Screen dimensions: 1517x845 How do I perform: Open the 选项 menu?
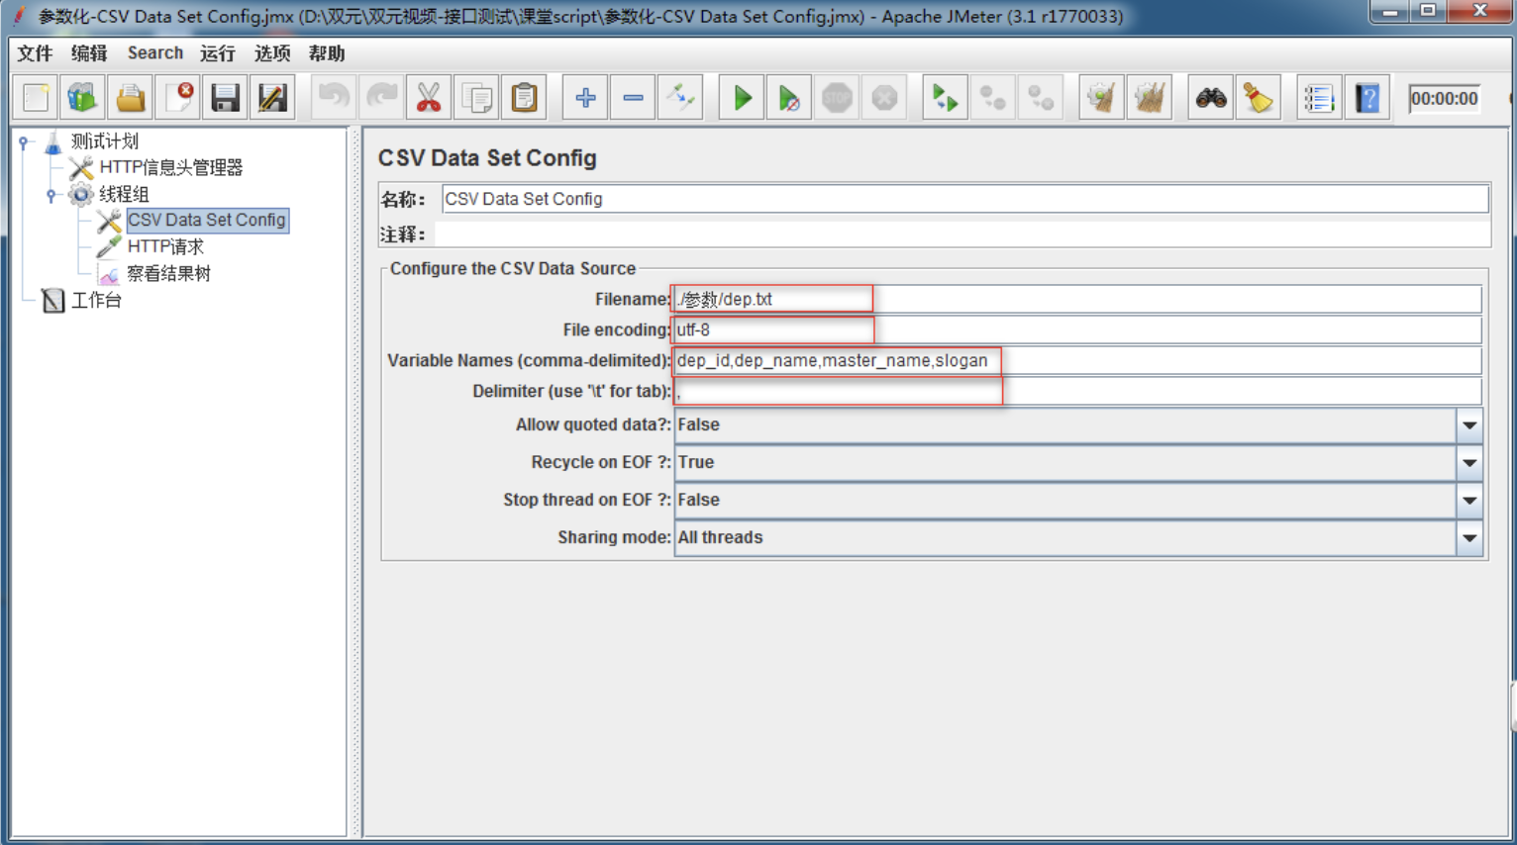point(272,53)
